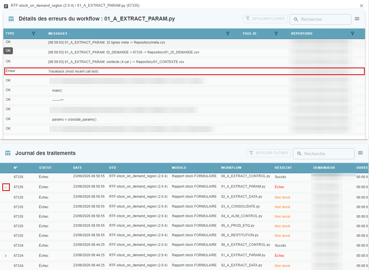Click workflow 06_A_RESTITUTION.py cell
This screenshot has height=270, width=369.
[x=240, y=235]
